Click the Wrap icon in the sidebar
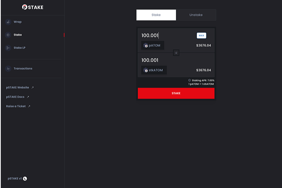 pos(8,22)
